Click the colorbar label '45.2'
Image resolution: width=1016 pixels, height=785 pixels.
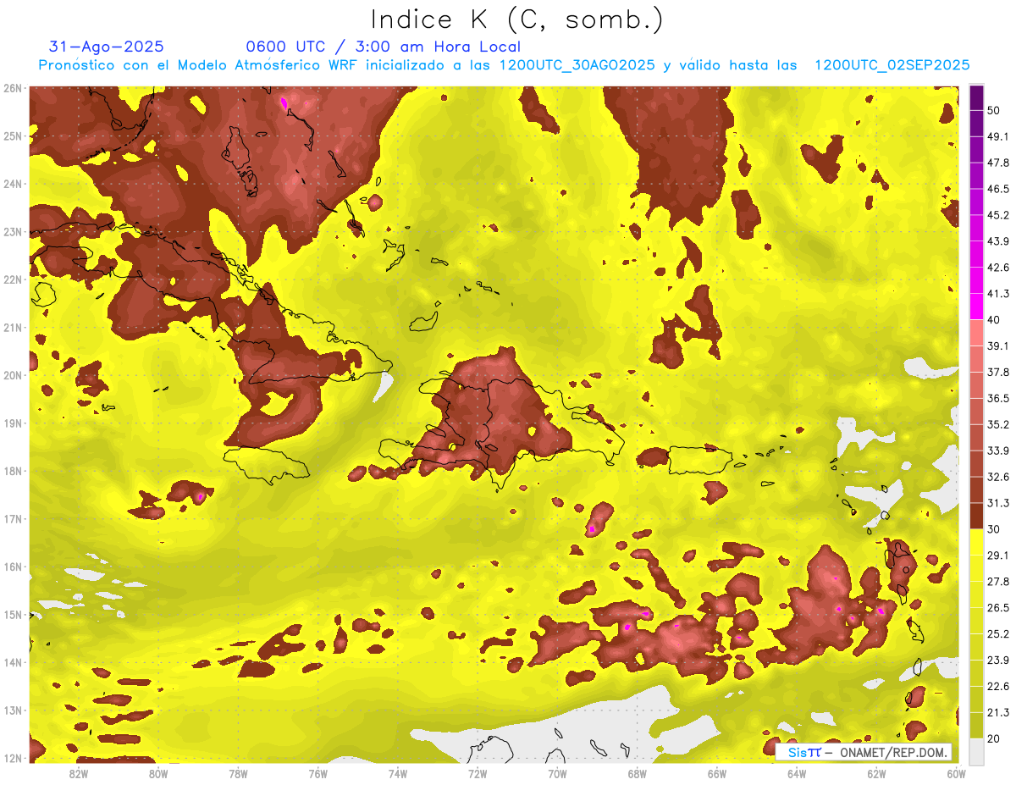coord(998,216)
